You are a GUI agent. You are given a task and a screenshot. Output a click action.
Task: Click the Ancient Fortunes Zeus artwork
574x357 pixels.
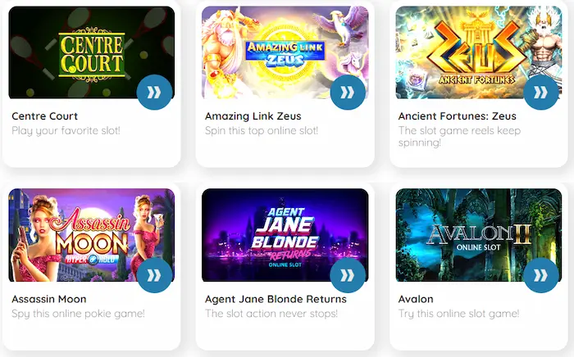pyautogui.click(x=478, y=52)
